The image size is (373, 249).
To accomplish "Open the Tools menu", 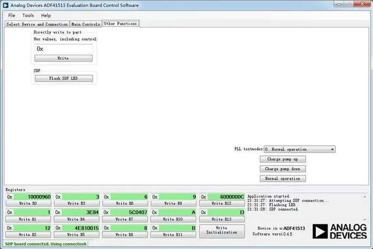I will tap(28, 16).
